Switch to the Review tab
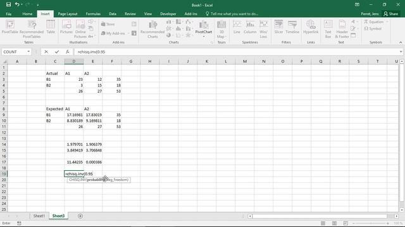This screenshot has height=227, width=405. 130,14
